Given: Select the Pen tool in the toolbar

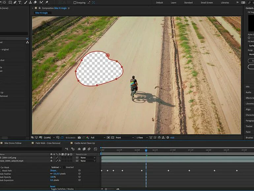Looking at the screenshot, I should (15, 2).
